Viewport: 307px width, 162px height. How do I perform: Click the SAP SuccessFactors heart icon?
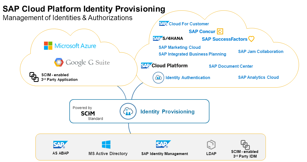(x=251, y=39)
